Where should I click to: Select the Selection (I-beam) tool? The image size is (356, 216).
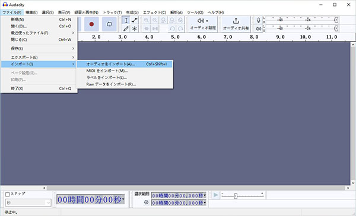pos(126,20)
